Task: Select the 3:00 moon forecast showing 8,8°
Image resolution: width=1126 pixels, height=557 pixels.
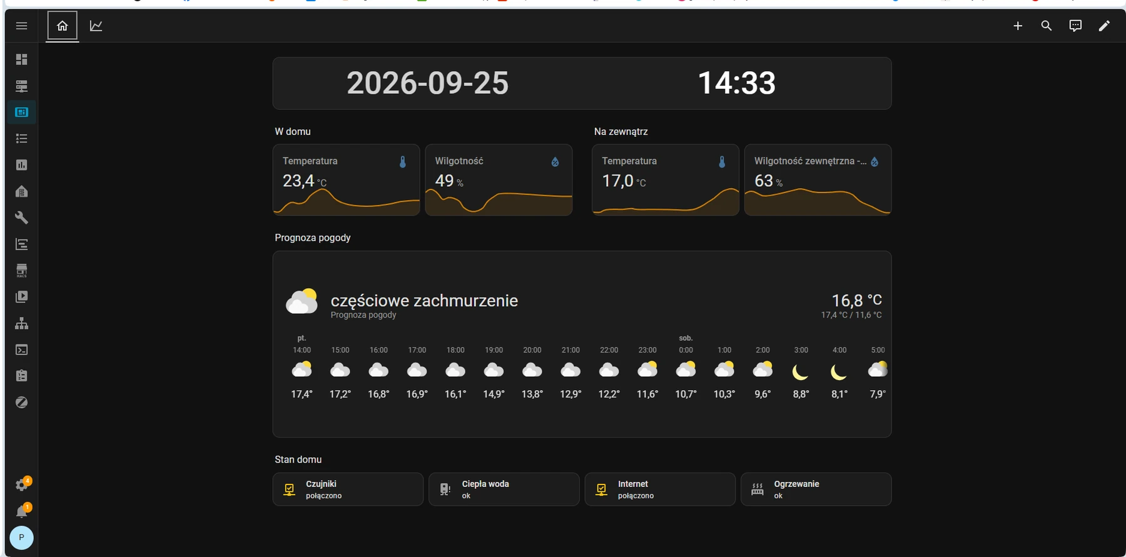Action: point(801,371)
